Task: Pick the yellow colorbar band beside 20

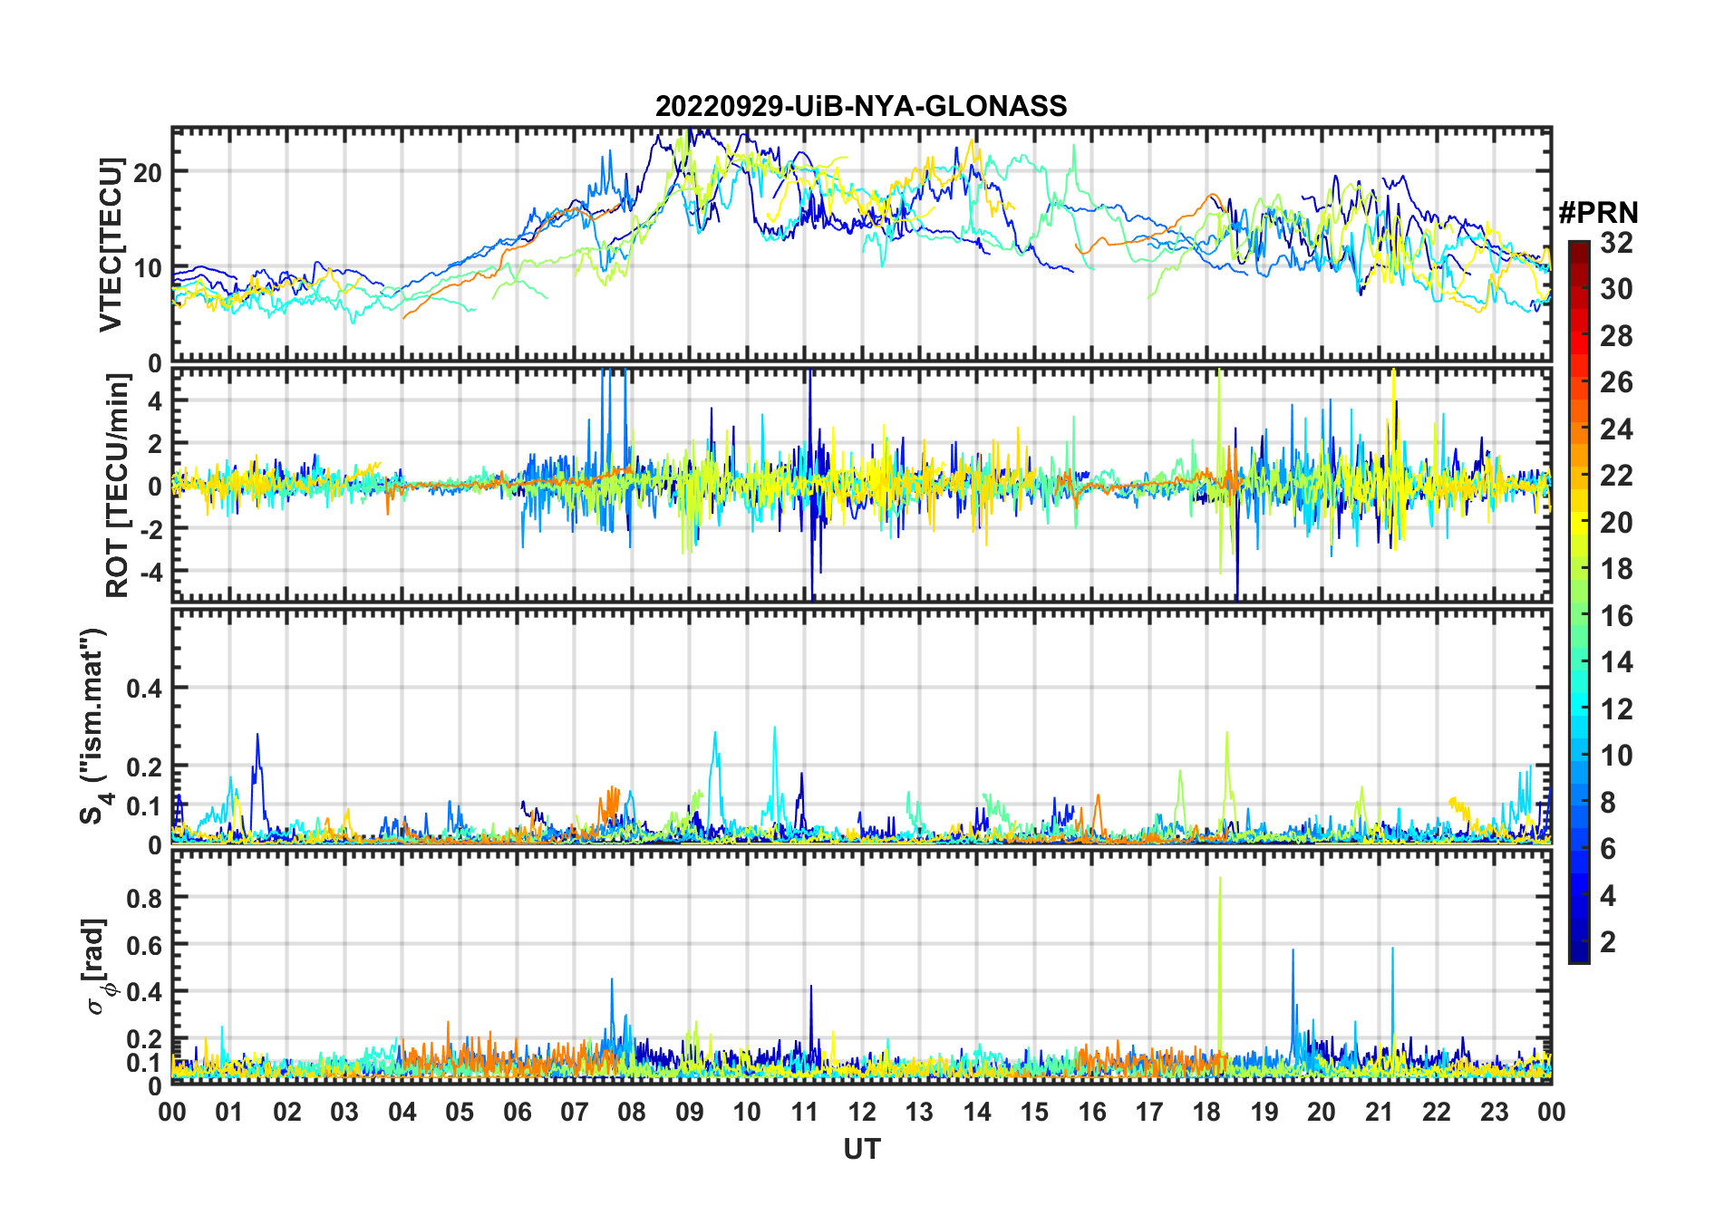Action: [x=1578, y=523]
